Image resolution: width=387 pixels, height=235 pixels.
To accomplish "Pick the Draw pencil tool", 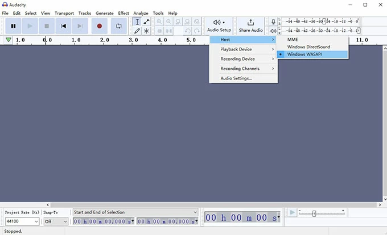I will pyautogui.click(x=137, y=31).
